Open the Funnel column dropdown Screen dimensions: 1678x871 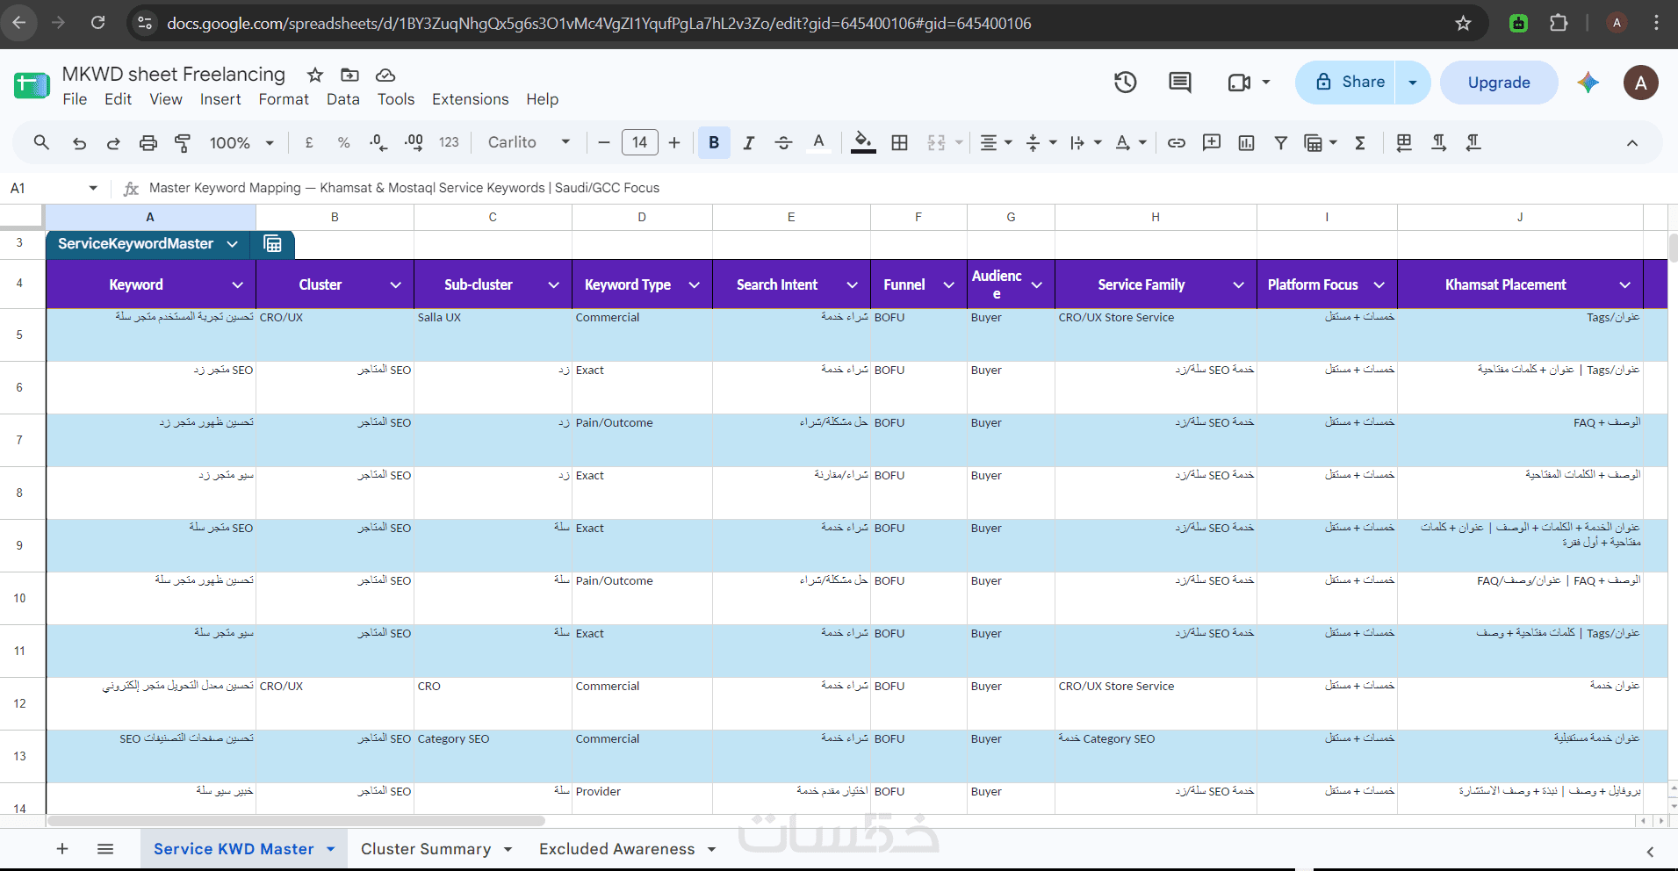[x=948, y=284]
